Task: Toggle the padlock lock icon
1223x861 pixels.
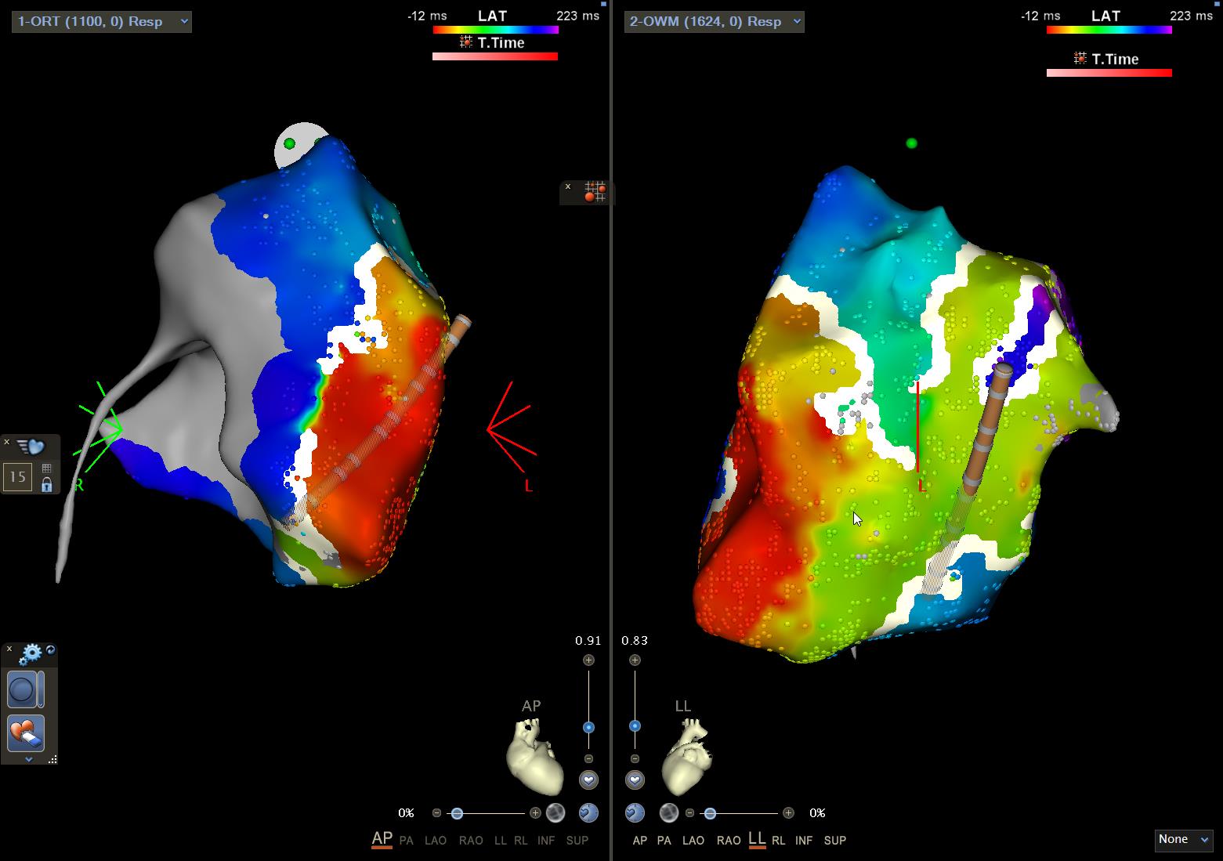Action: pyautogui.click(x=46, y=484)
